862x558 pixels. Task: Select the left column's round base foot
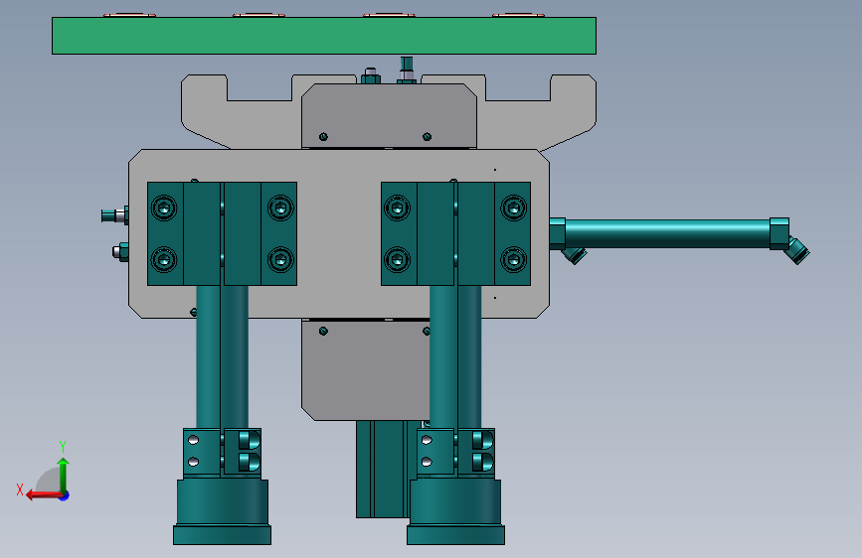click(222, 512)
